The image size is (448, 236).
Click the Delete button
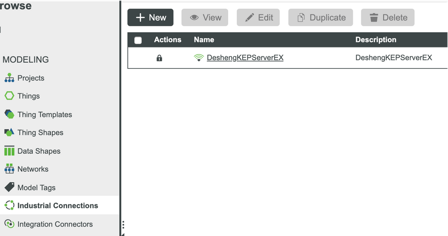(x=388, y=17)
